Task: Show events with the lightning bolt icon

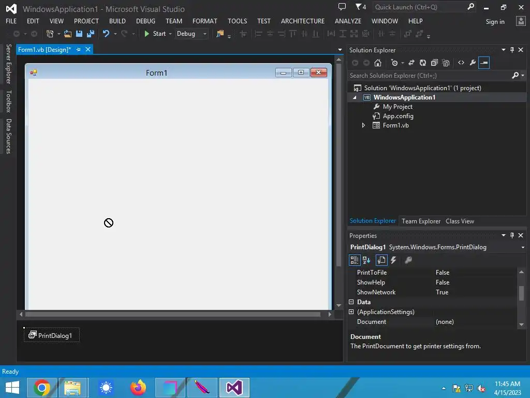Action: pos(393,260)
